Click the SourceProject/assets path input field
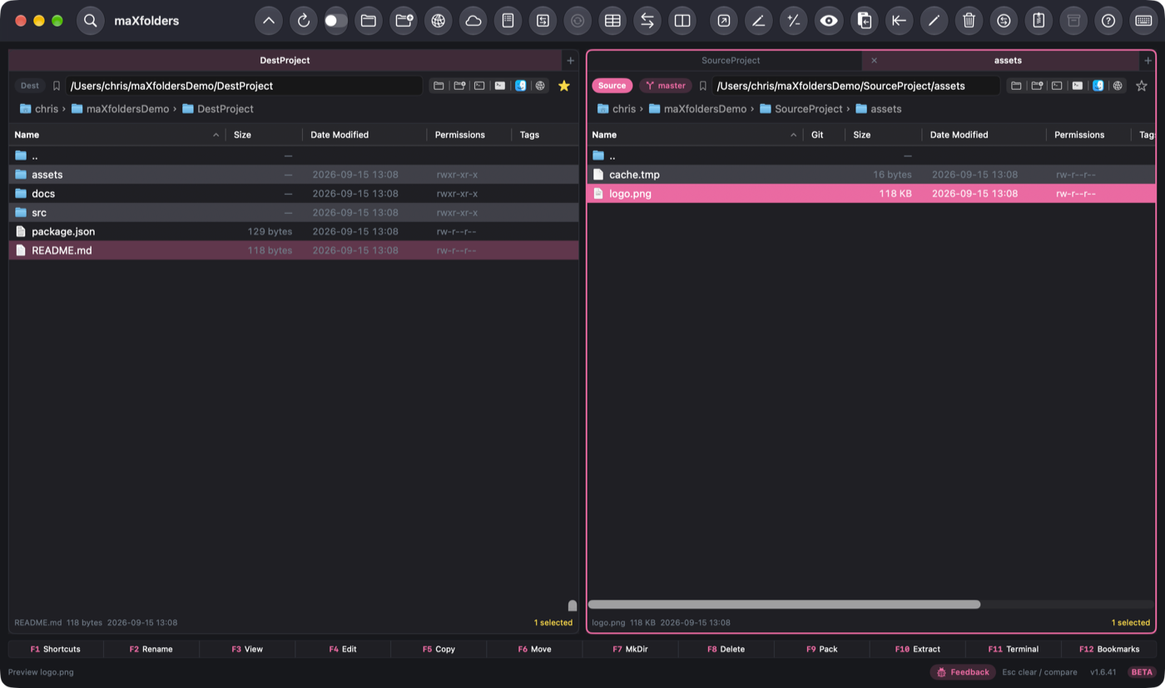Viewport: 1165px width, 688px height. coord(855,86)
